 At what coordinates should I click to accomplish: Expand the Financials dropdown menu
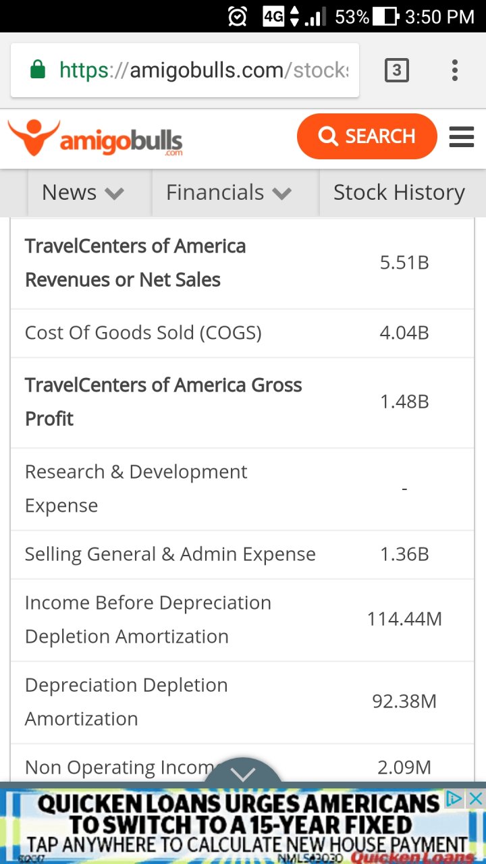pyautogui.click(x=228, y=193)
